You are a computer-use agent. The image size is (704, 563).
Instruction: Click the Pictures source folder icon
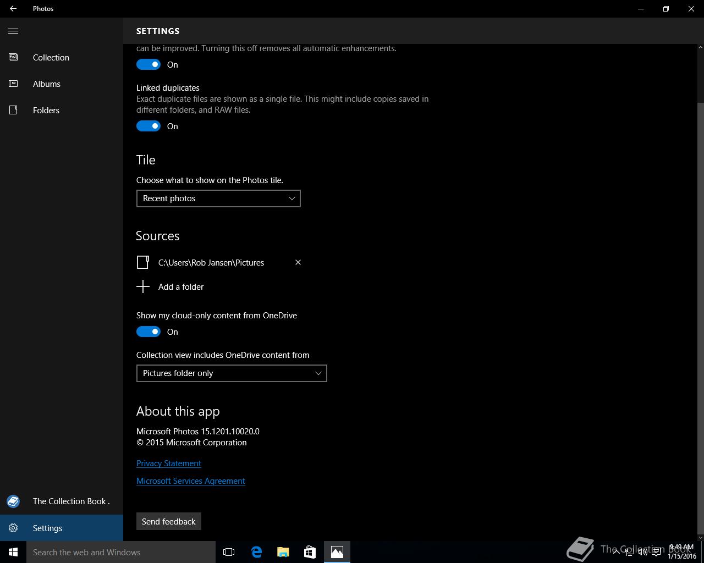[x=143, y=262]
